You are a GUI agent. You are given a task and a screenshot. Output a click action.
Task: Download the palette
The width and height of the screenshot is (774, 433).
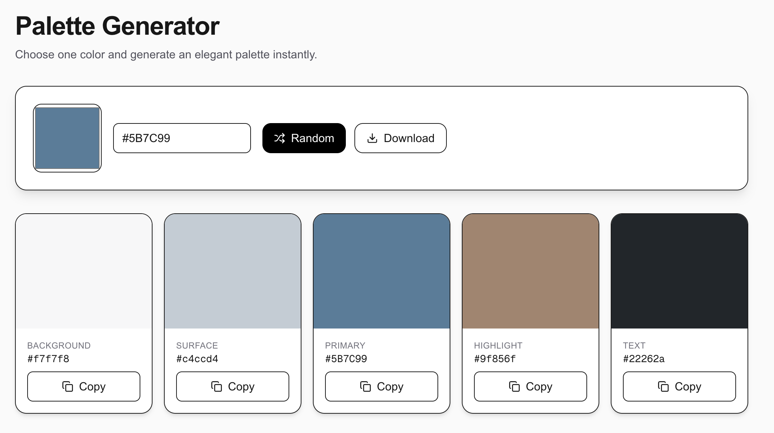[x=401, y=138]
